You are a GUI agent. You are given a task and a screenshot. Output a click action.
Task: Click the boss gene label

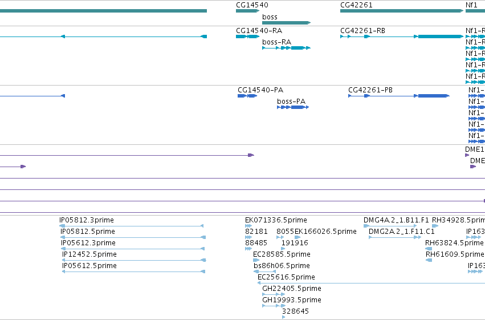click(x=270, y=17)
